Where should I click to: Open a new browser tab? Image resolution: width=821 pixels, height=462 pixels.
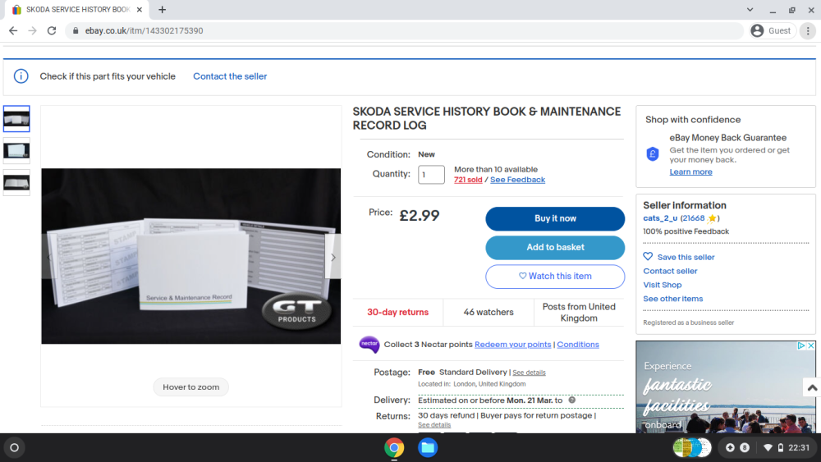[x=163, y=9]
